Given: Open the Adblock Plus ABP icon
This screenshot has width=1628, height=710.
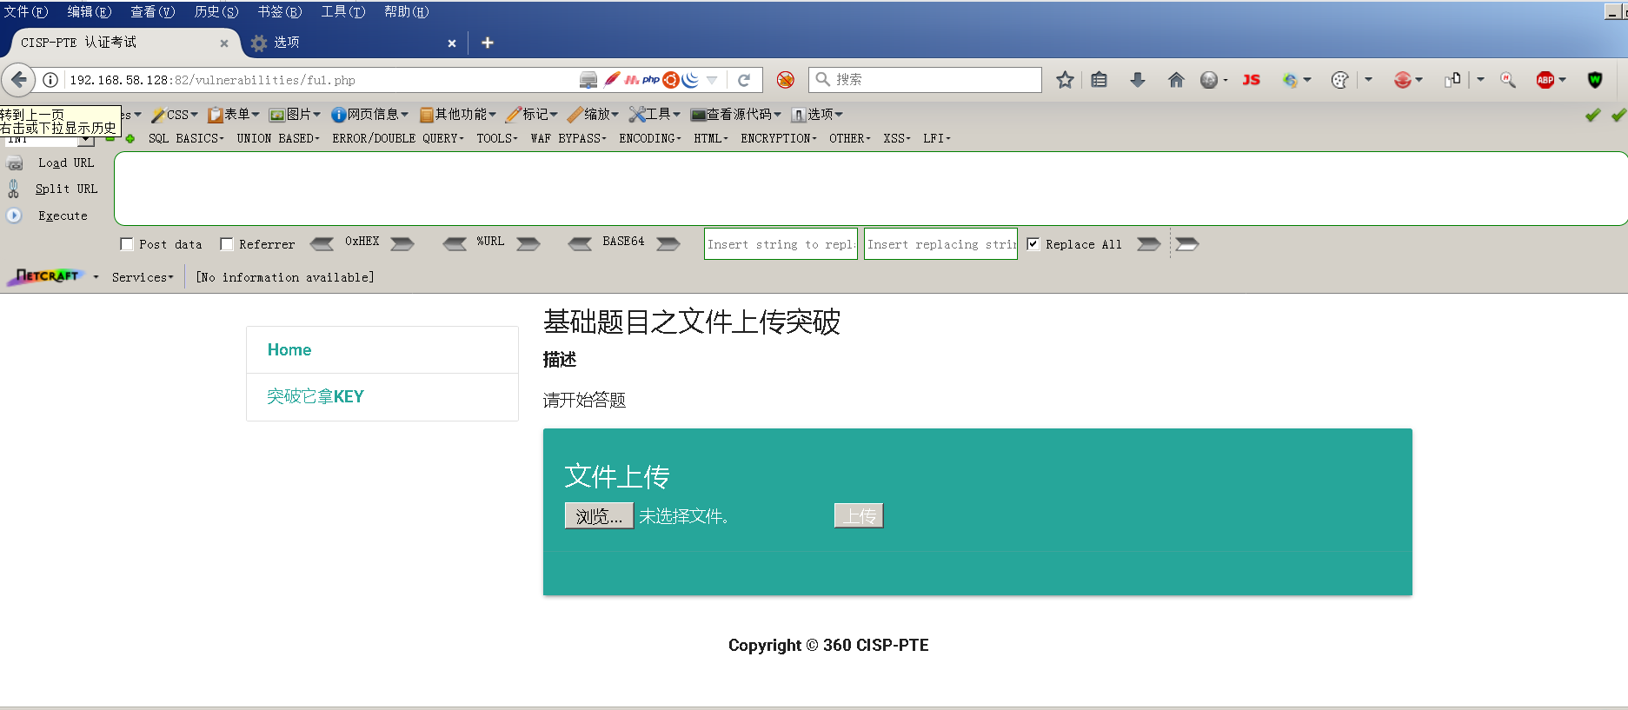Looking at the screenshot, I should pyautogui.click(x=1545, y=80).
